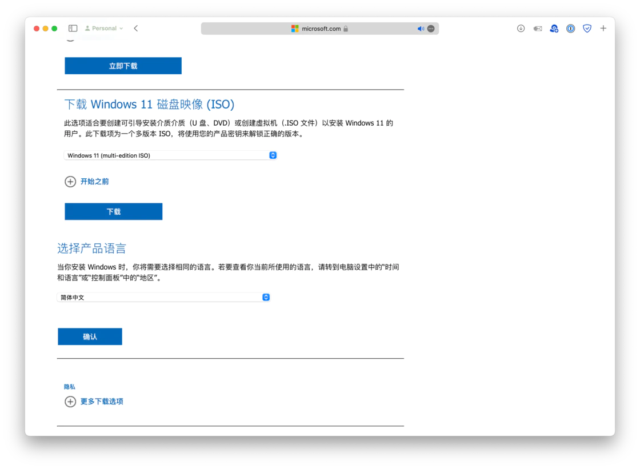The height and width of the screenshot is (469, 640).
Task: Click the green fullscreen window button
Action: click(x=54, y=28)
